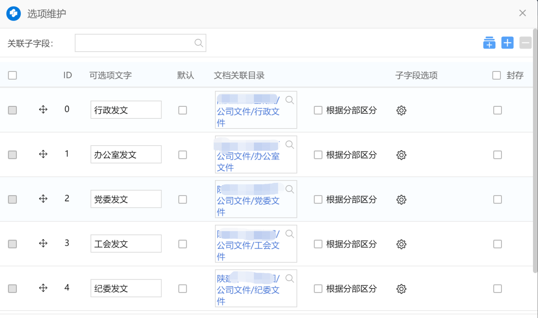Enable 根据分部区分 for 行政发文 row
The height and width of the screenshot is (318, 538).
pos(318,110)
